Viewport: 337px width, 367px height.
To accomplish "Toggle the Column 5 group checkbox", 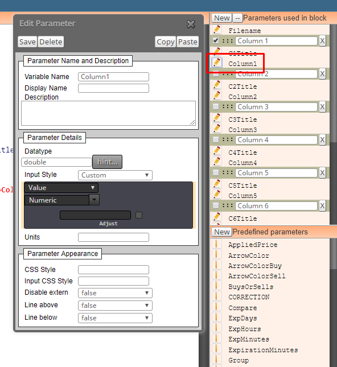I will click(216, 173).
